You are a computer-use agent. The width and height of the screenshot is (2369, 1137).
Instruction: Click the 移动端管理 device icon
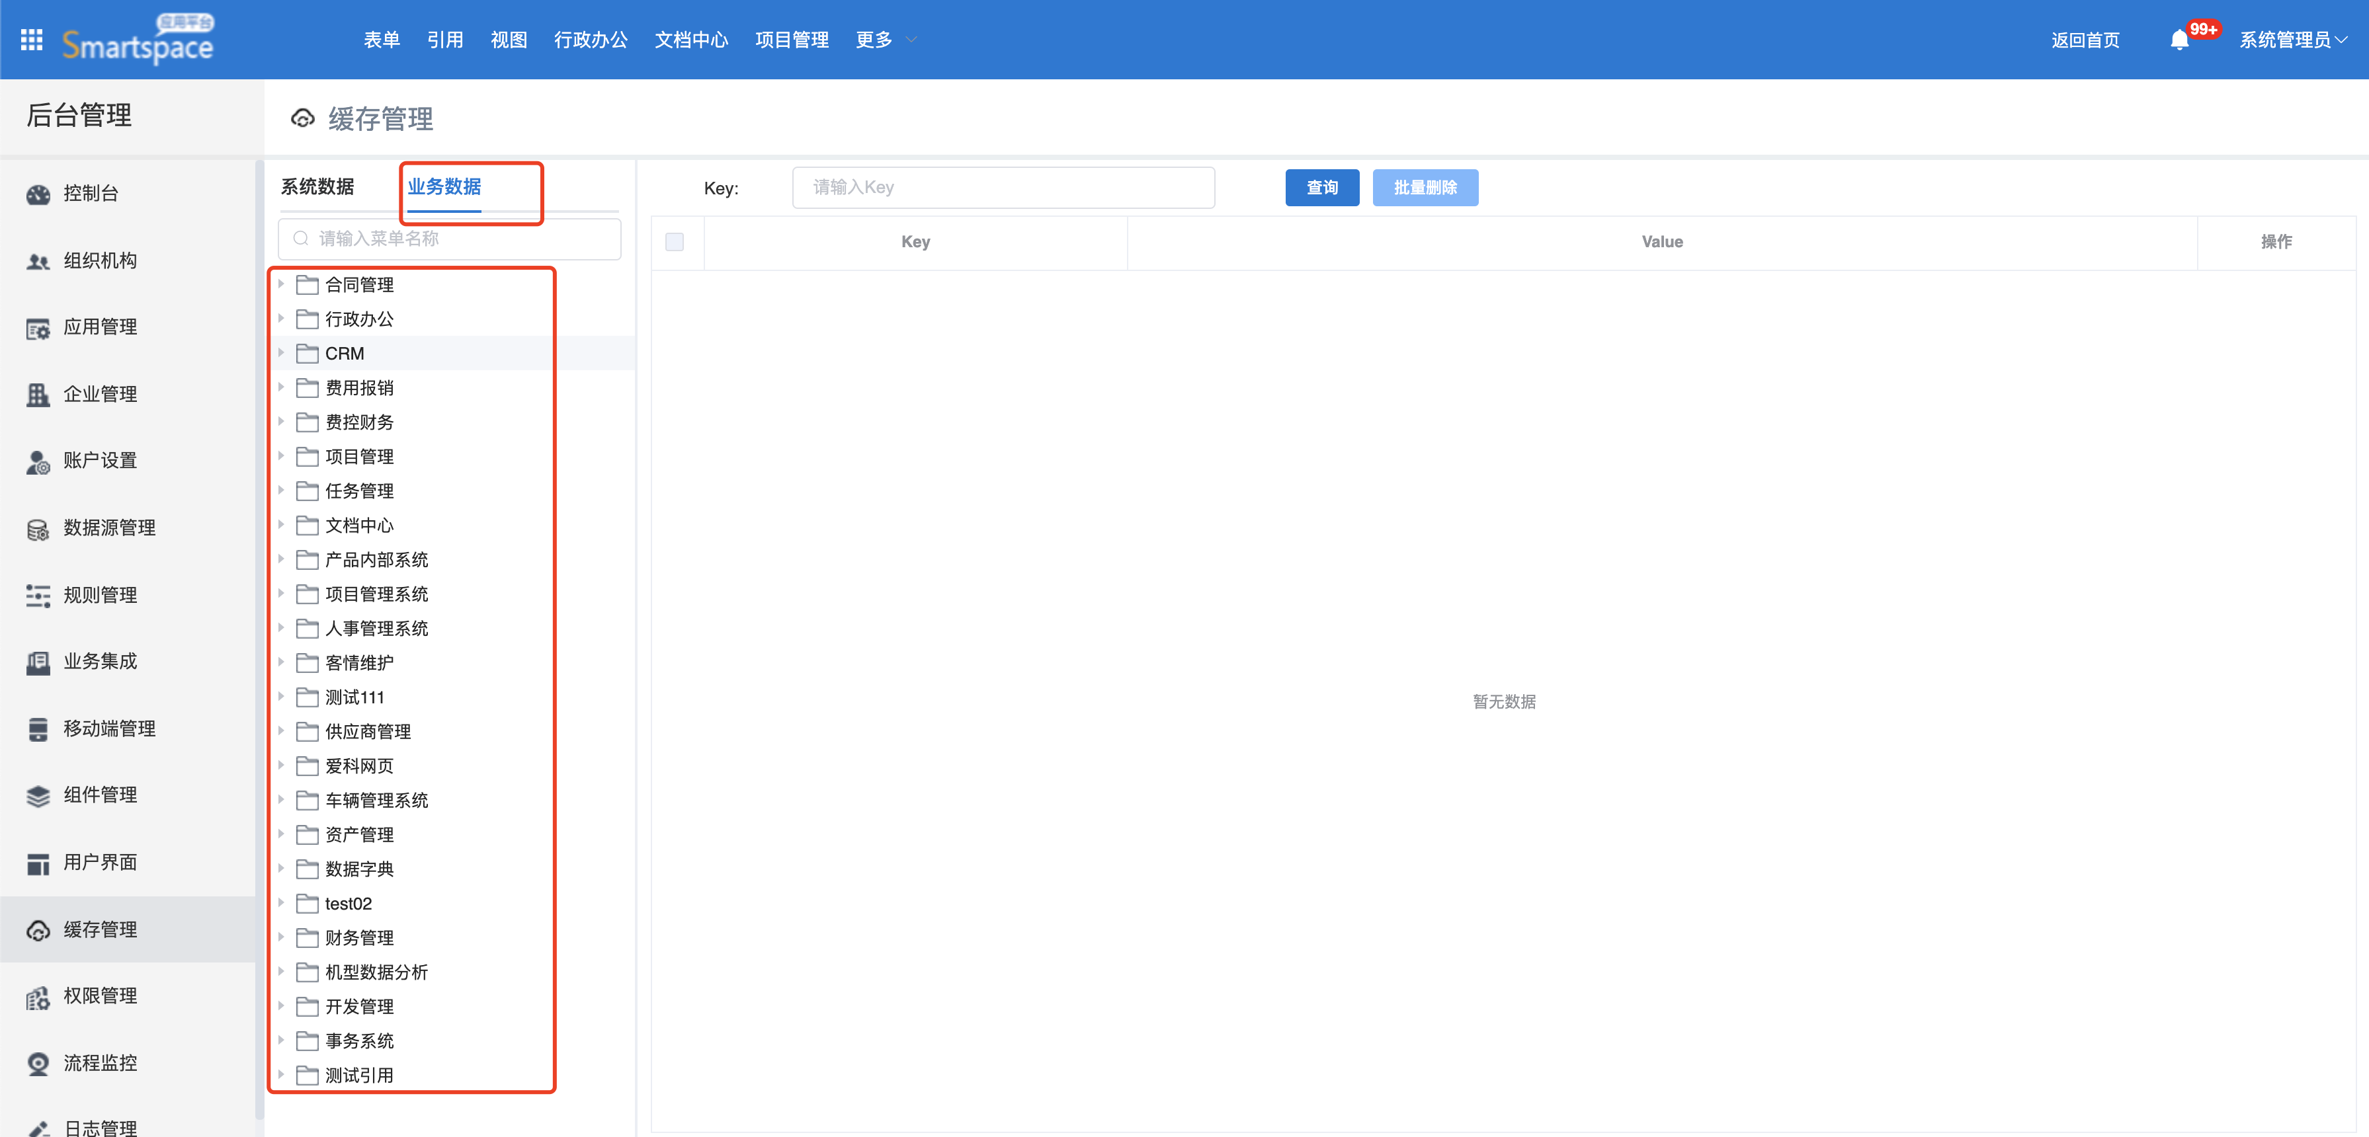coord(38,729)
